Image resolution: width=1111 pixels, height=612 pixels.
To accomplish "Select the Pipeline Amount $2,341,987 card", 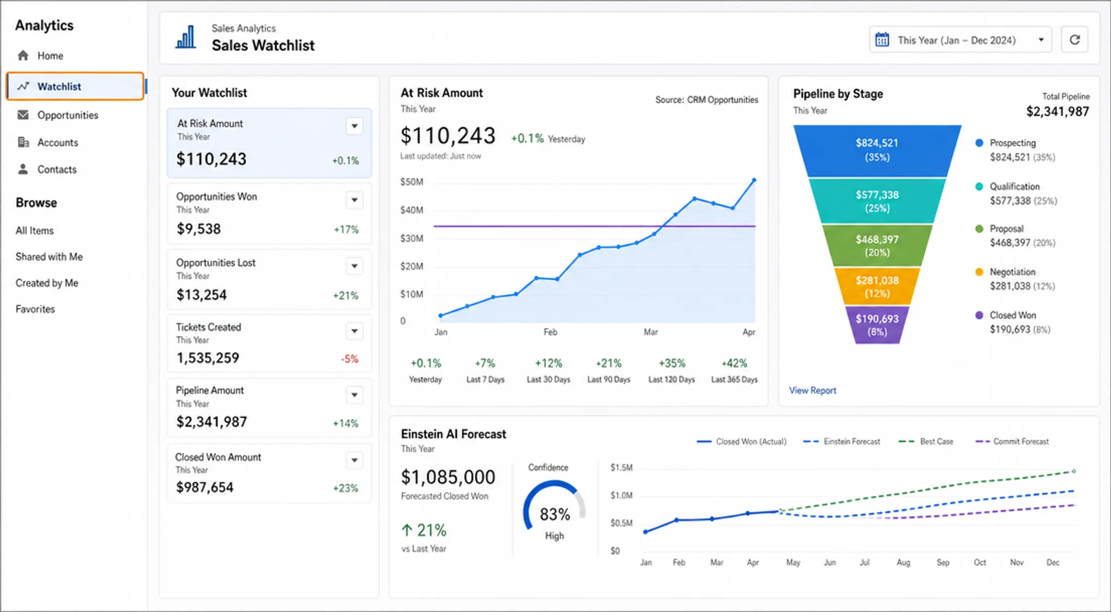I will [x=269, y=408].
